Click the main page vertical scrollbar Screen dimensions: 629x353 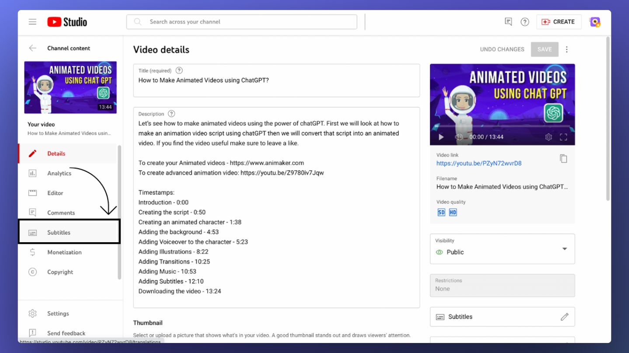point(608,118)
